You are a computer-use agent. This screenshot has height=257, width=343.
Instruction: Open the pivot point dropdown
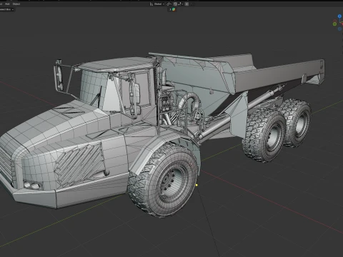pyautogui.click(x=169, y=4)
